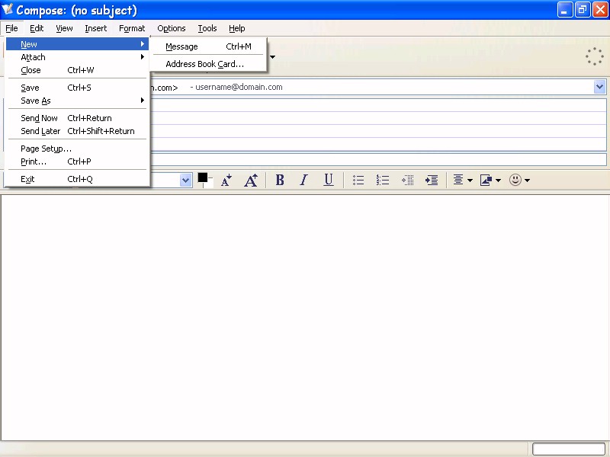
Task: Open the insert image or object dropdown
Action: [x=490, y=180]
